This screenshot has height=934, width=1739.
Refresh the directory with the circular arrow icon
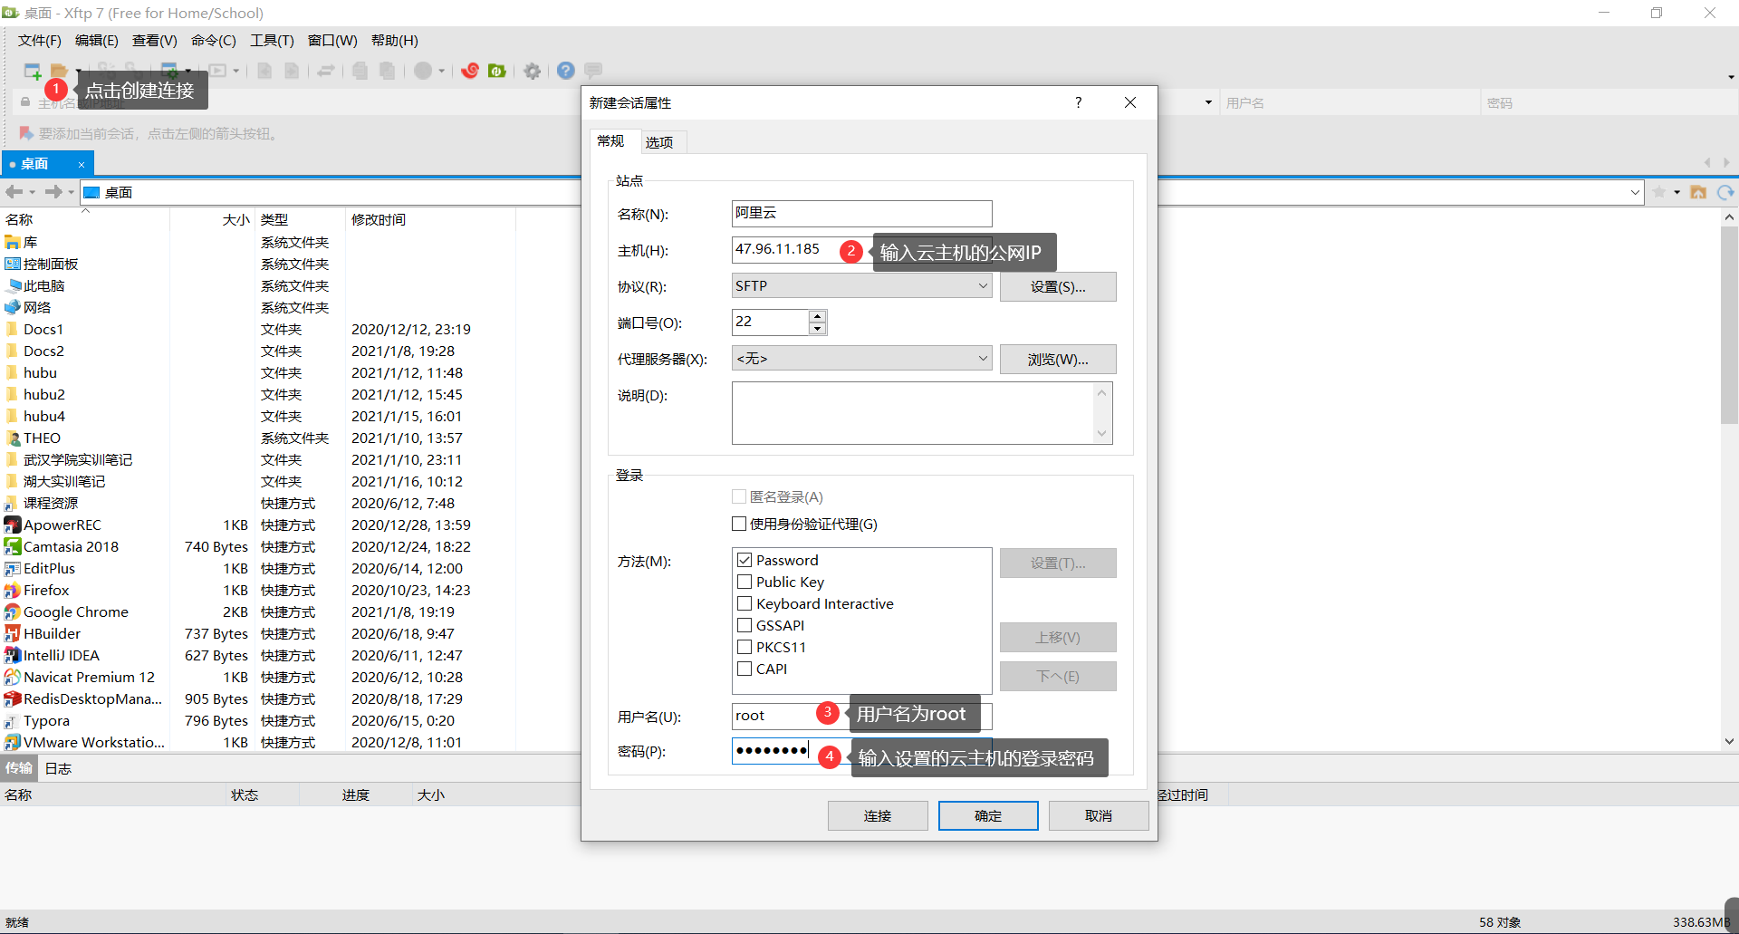click(x=1725, y=192)
